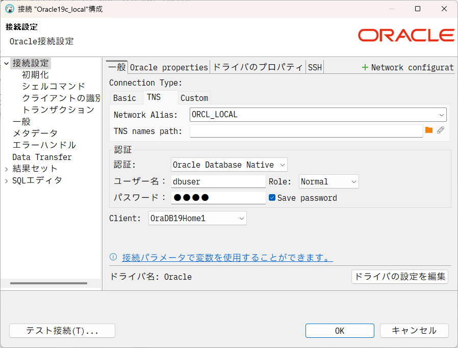This screenshot has width=458, height=348.
Task: Follow the link about using connection parameter variables
Action: click(227, 258)
